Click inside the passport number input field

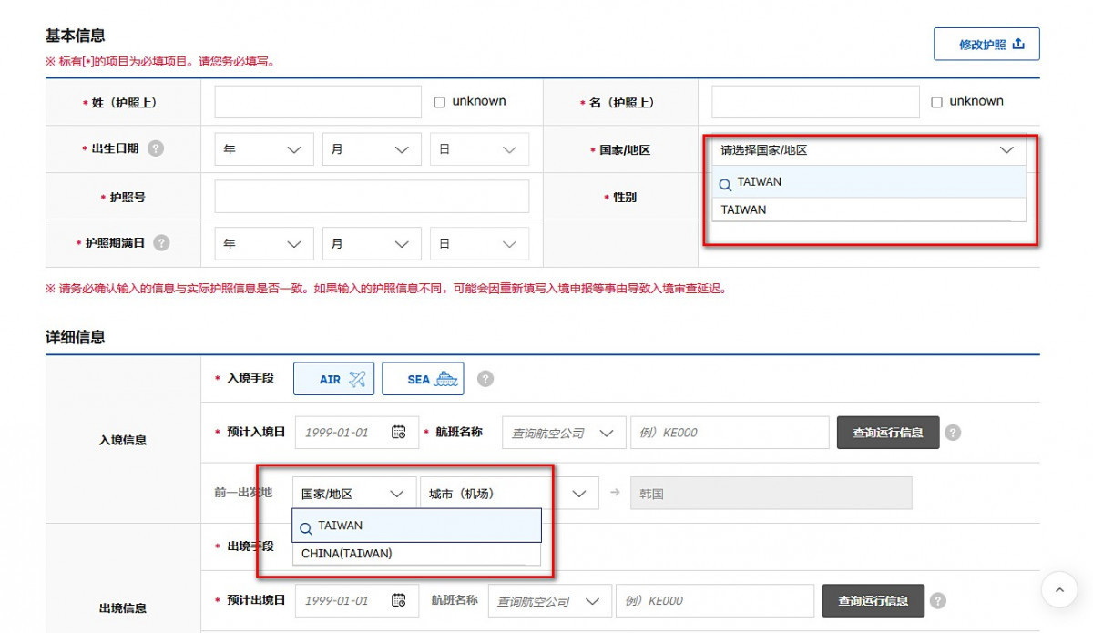tap(371, 196)
